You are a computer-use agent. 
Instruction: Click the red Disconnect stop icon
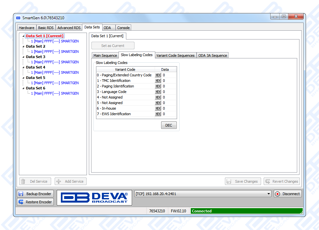click(278, 194)
